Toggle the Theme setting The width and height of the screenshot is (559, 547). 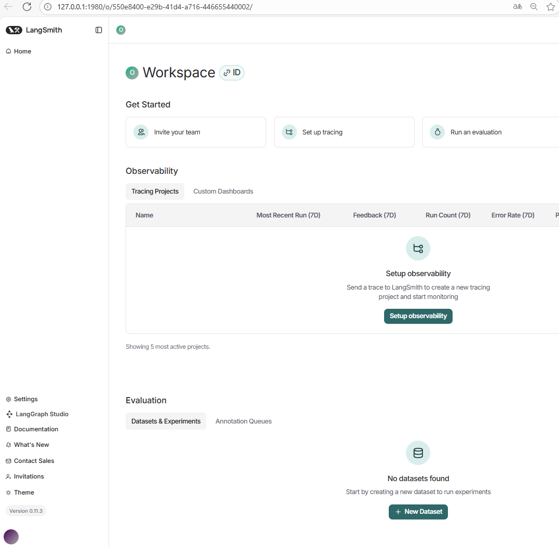(x=24, y=493)
